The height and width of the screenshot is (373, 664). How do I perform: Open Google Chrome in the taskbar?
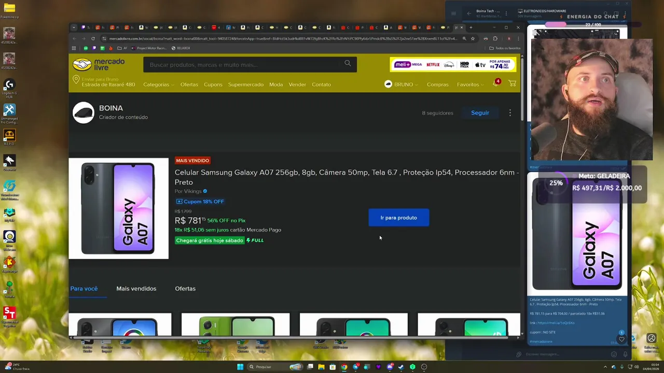click(x=344, y=367)
